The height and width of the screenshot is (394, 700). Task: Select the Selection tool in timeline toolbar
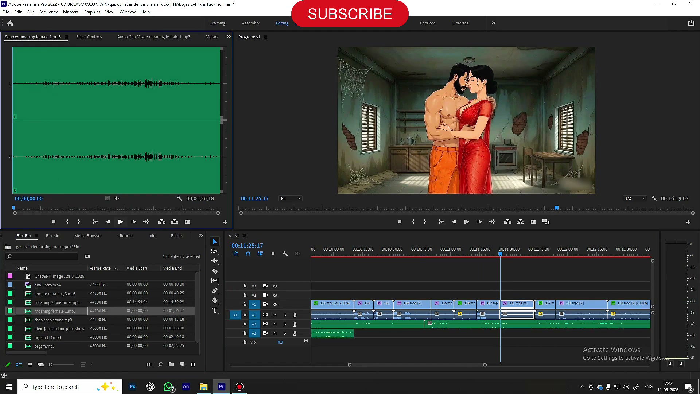(215, 242)
